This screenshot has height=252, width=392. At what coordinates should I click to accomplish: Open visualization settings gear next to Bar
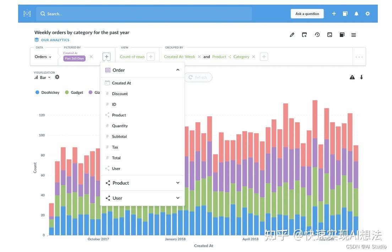[x=57, y=77]
